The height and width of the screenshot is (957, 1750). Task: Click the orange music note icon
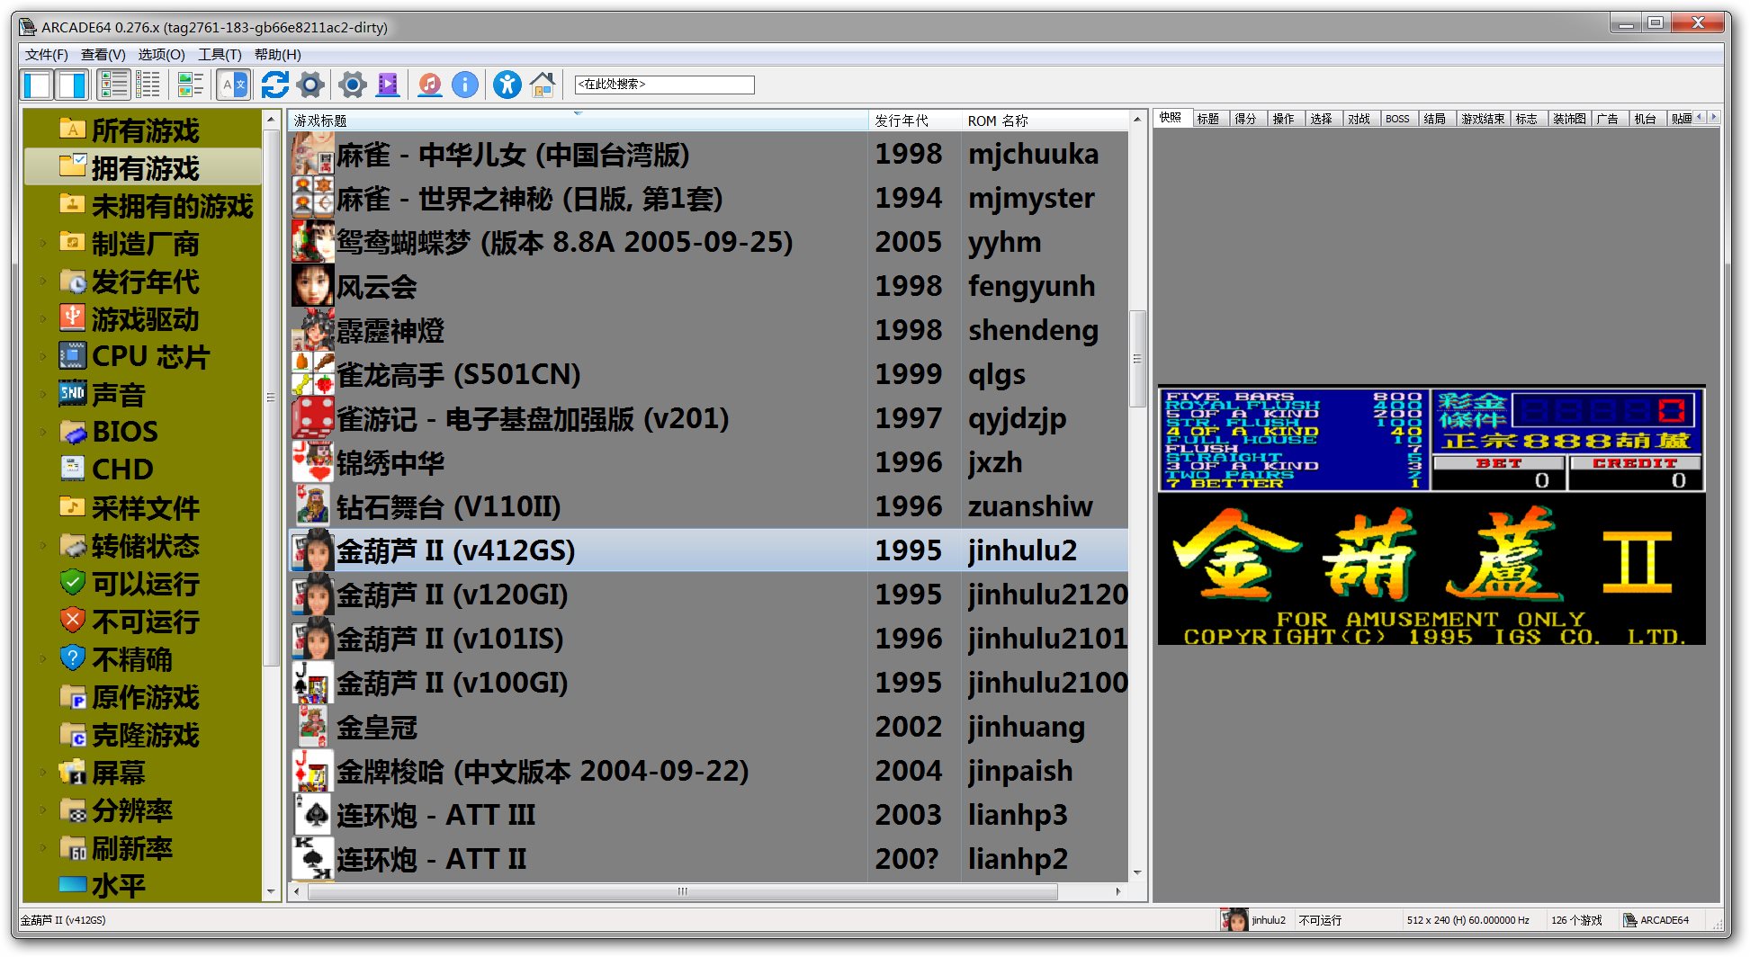[430, 85]
